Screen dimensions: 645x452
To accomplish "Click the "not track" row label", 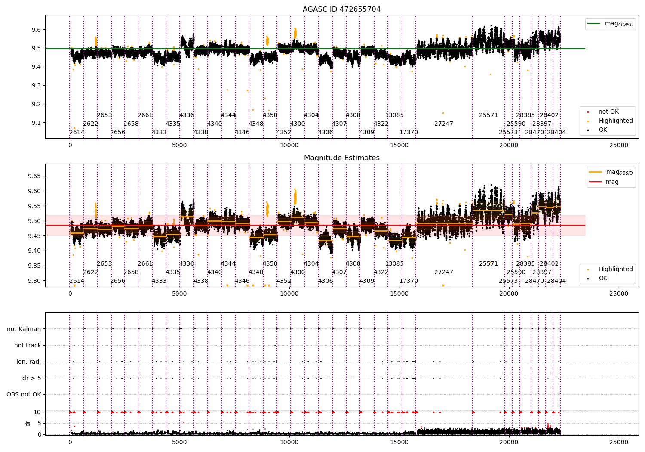I will tap(28, 345).
